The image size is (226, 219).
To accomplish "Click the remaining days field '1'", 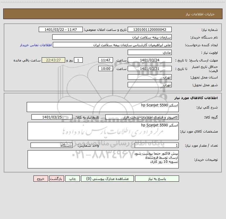I will click(x=78, y=60).
